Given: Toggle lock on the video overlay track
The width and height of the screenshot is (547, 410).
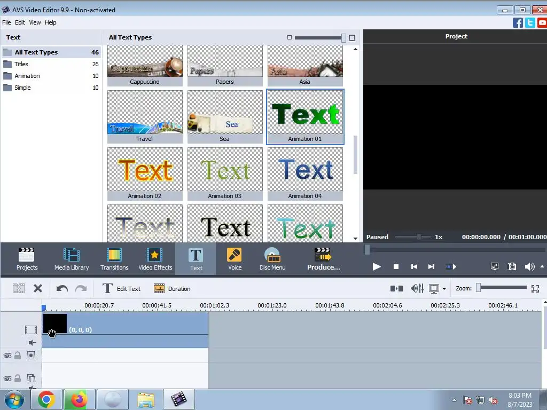Looking at the screenshot, I should pos(18,379).
